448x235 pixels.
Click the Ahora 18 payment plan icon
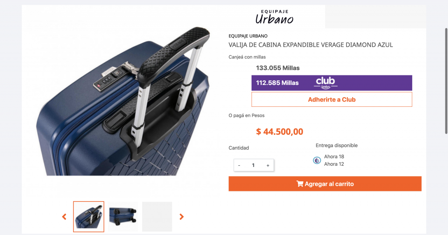click(x=317, y=160)
